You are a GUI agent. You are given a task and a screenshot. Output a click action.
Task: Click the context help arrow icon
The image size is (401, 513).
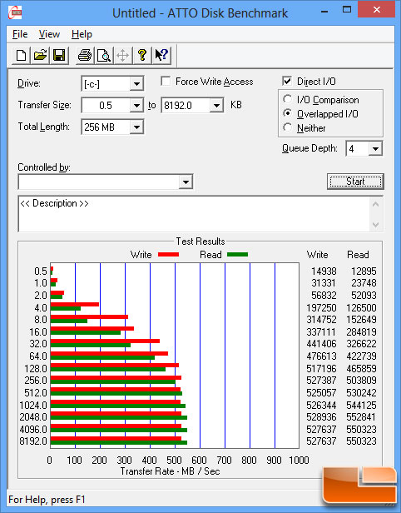click(161, 55)
